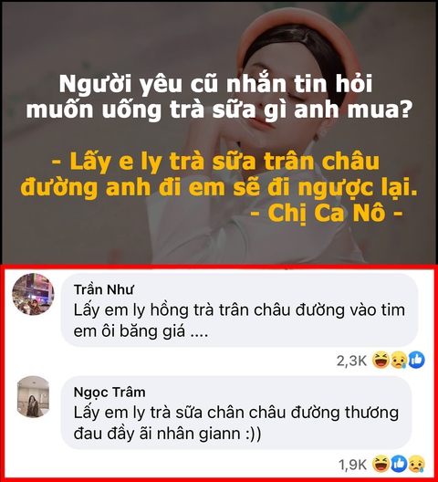438x482 pixels.
Task: Click the crying emoji on Ngọc Trâm's comment
Action: point(417,464)
